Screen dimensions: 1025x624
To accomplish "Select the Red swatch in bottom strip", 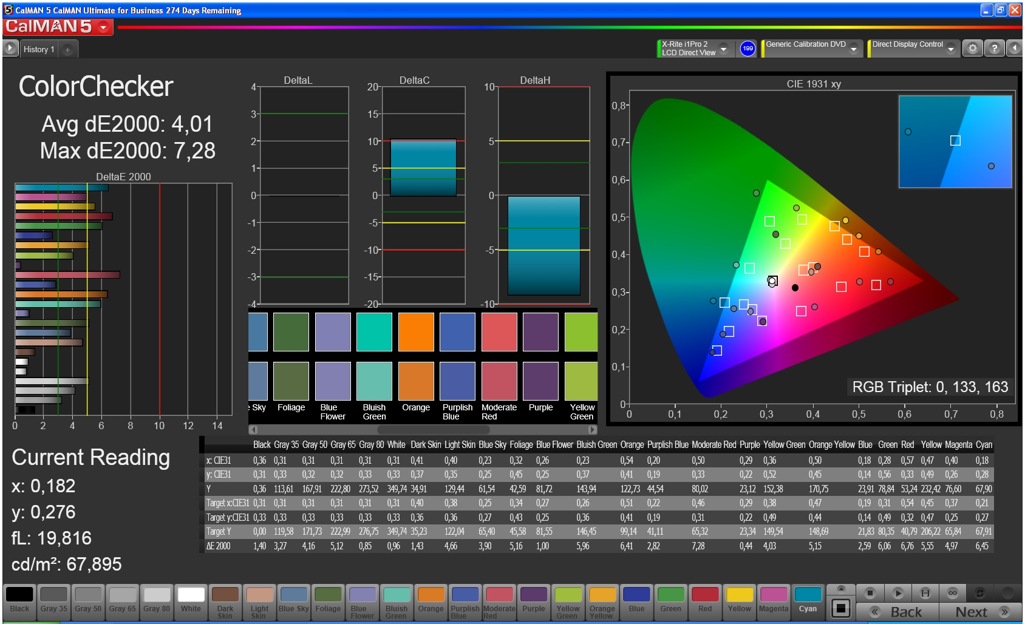I will [705, 602].
